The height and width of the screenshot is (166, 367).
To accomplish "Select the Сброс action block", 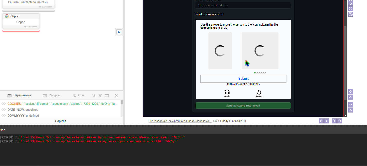I will click(21, 21).
